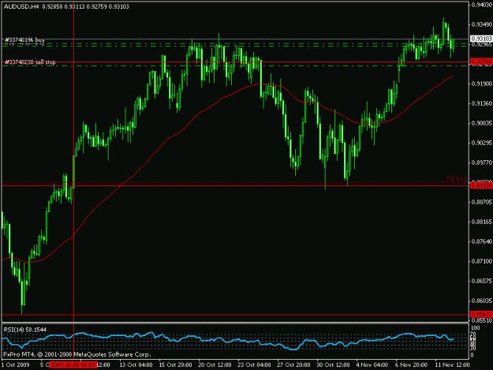This screenshot has width=493, height=370.
Task: Click the 27 Oct 20:00 time axis label
Action: click(293, 364)
